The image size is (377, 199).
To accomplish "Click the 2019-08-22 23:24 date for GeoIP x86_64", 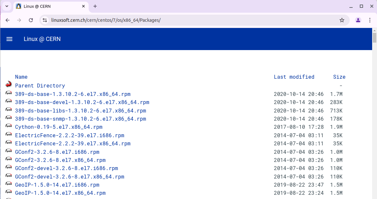I will [x=299, y=193].
